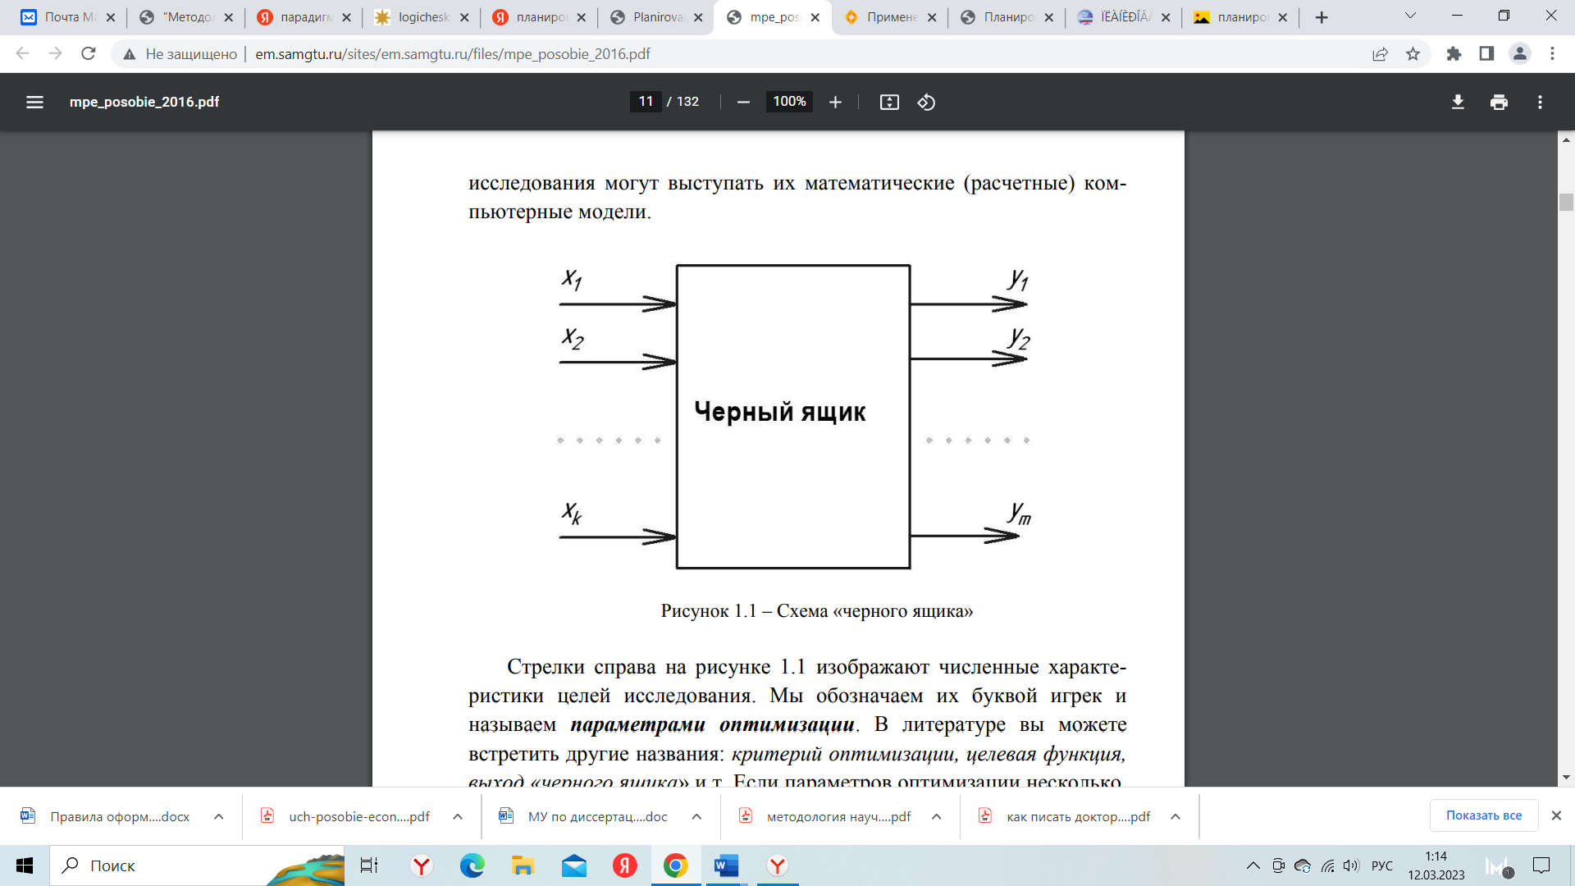The image size is (1575, 886).
Task: Open Task View on the taskbar
Action: (369, 865)
